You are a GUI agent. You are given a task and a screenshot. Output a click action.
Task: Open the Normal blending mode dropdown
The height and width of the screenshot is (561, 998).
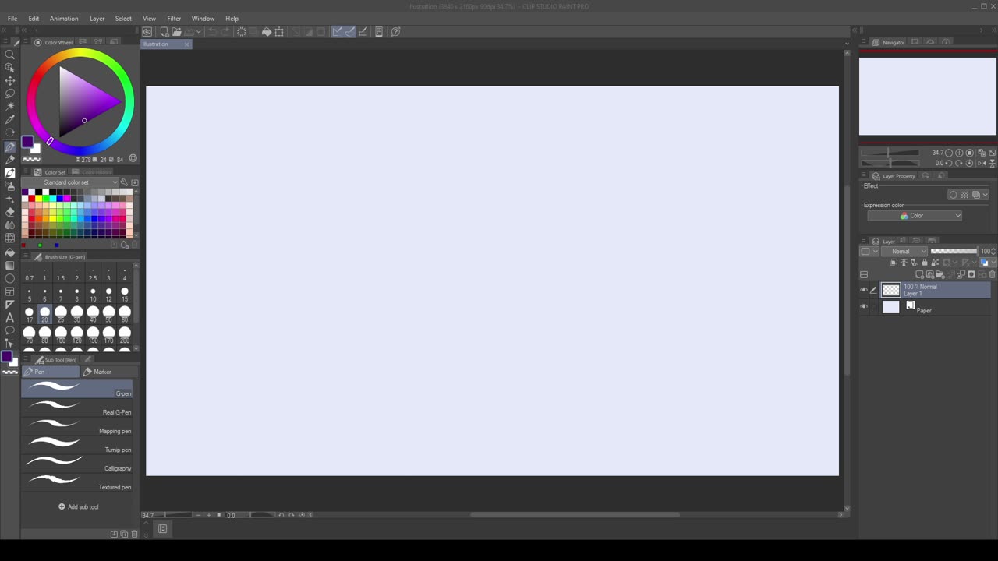tap(905, 252)
